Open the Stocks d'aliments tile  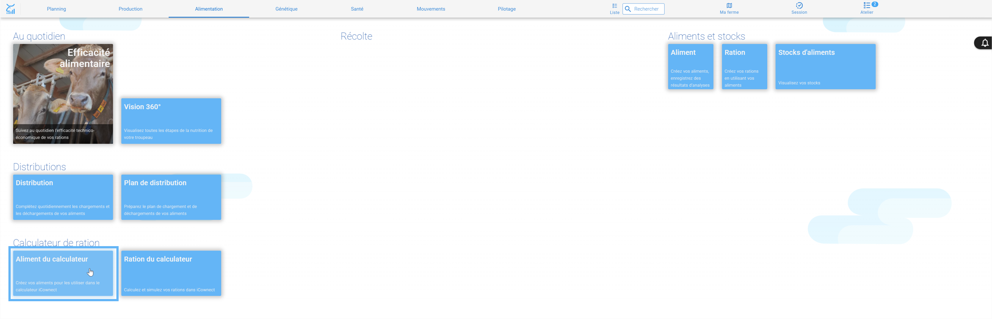tap(825, 67)
